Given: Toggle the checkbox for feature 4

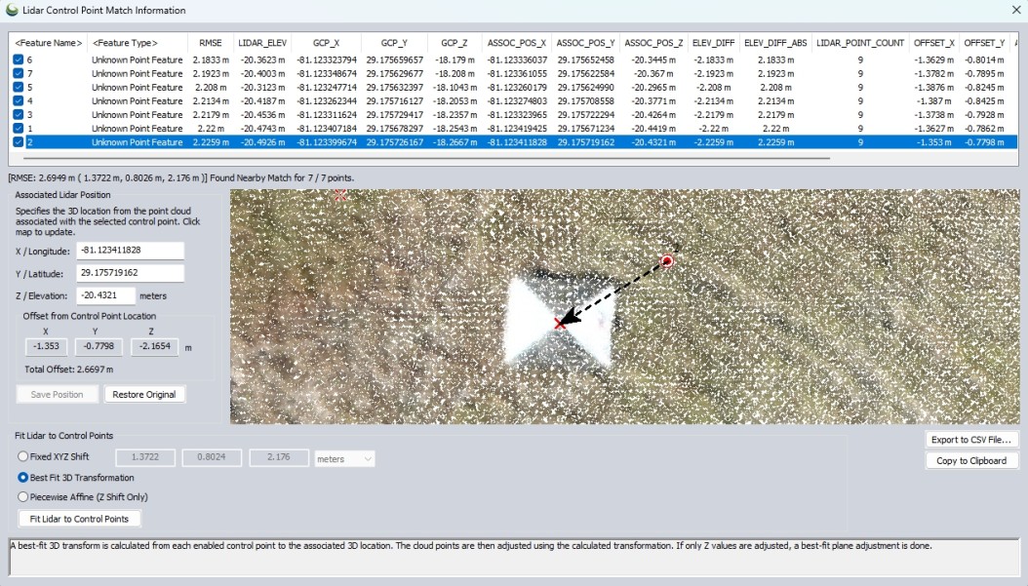Looking at the screenshot, I should 19,101.
